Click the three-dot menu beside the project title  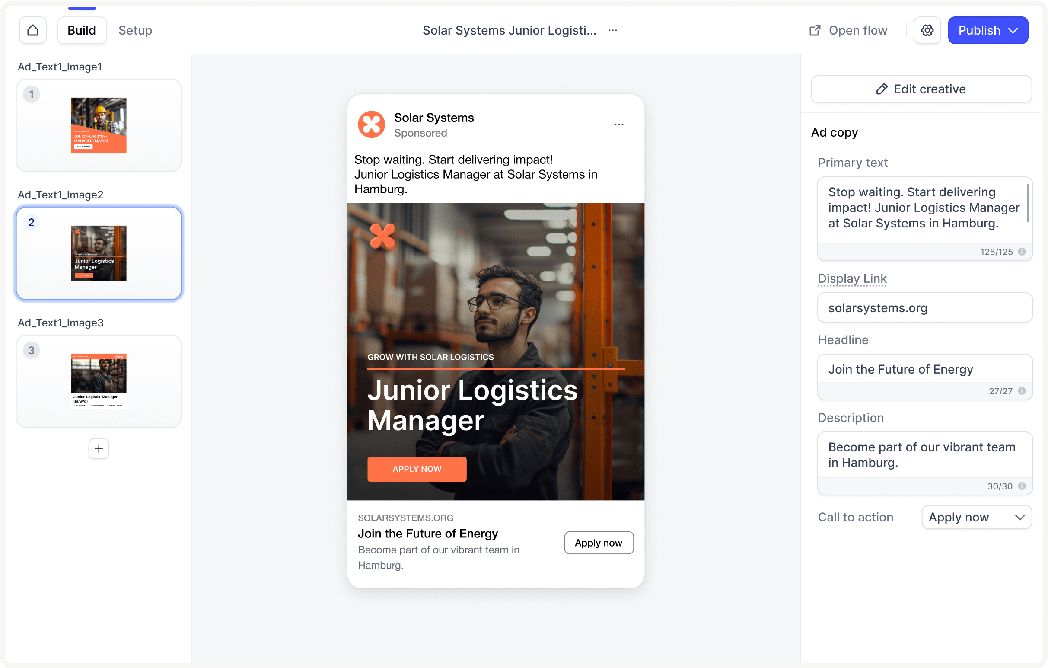click(x=612, y=31)
